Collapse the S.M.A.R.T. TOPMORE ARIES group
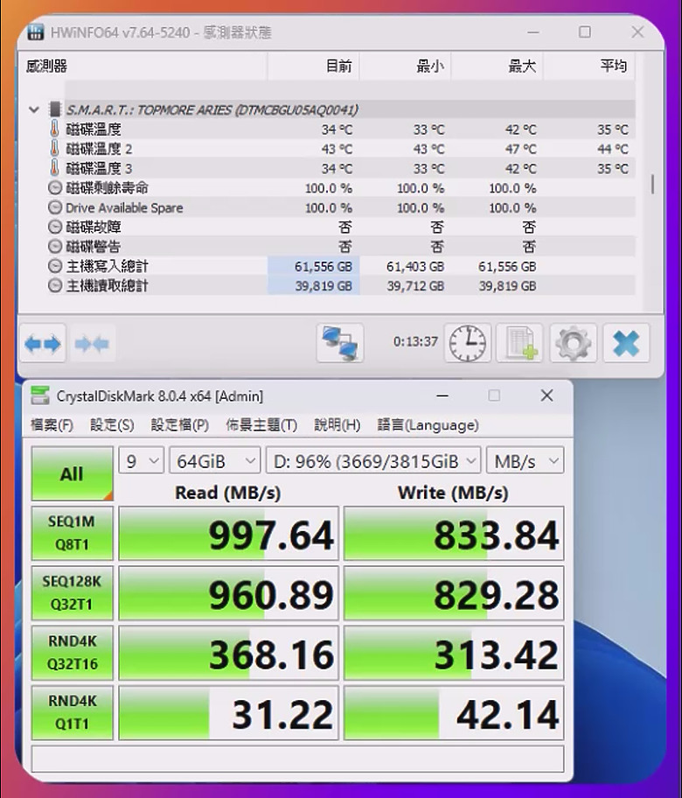 point(34,109)
